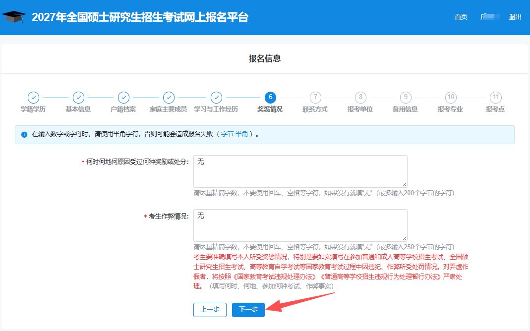The width and height of the screenshot is (530, 331).
Task: Click the resize handle of 考生作弊情况 textarea
Action: coord(404,238)
